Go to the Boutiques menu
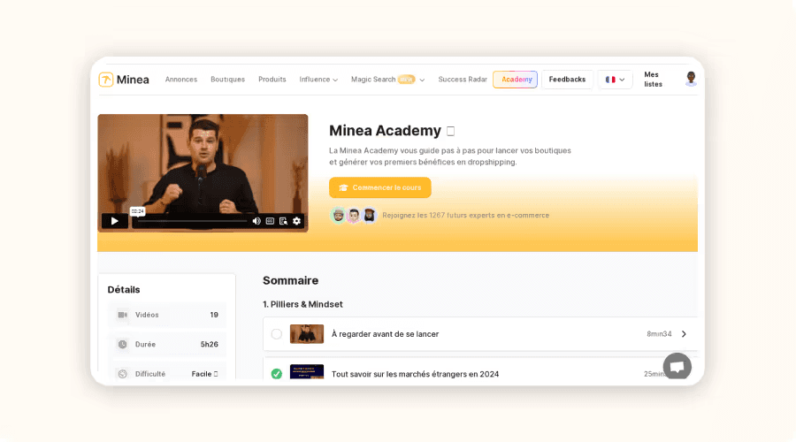Viewport: 796px width, 442px height. (228, 80)
